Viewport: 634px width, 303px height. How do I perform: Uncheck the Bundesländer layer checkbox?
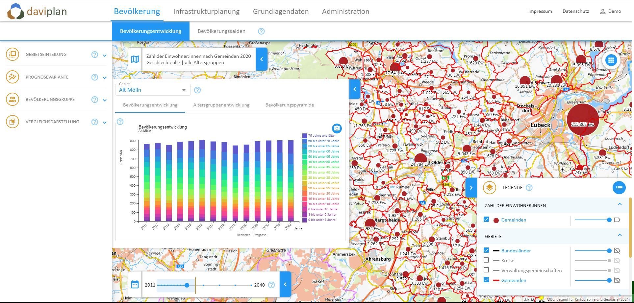(x=486, y=250)
